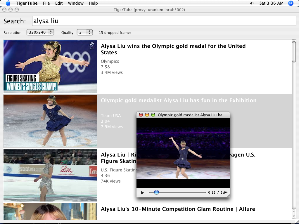Screen dimensions: 299x224
Task: Click the video frame in player window
Action: pos(183,153)
